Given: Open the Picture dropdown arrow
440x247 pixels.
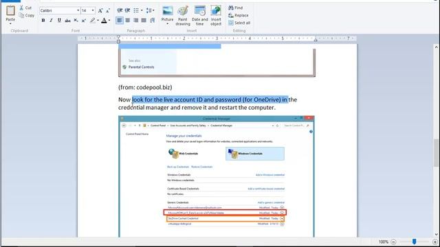Looking at the screenshot, I should [168, 24].
